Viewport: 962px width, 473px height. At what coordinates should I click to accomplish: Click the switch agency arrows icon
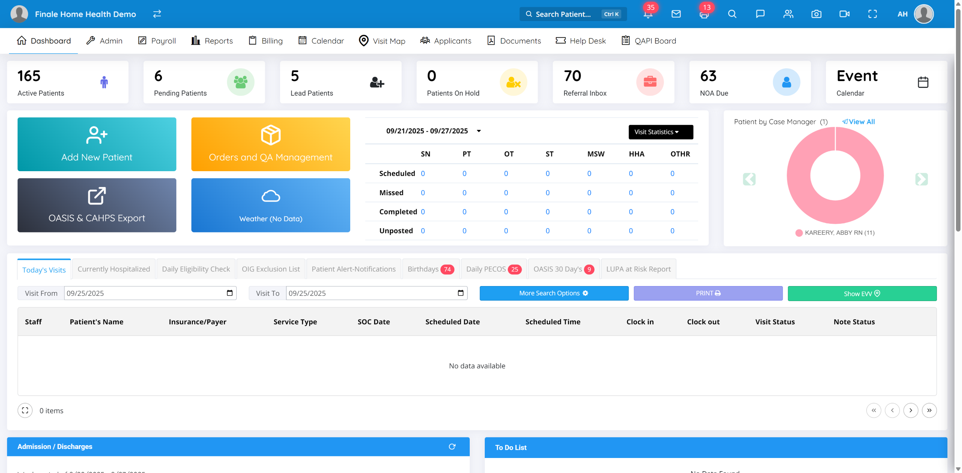[x=157, y=14]
